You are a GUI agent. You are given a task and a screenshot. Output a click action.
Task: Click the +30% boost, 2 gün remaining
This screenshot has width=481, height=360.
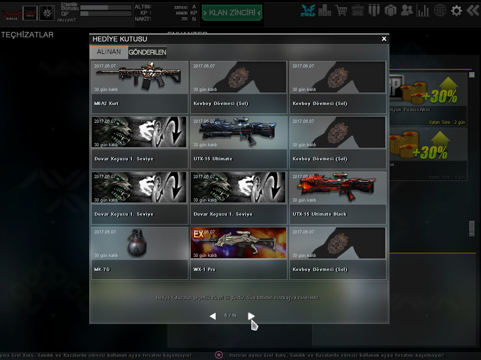428,99
